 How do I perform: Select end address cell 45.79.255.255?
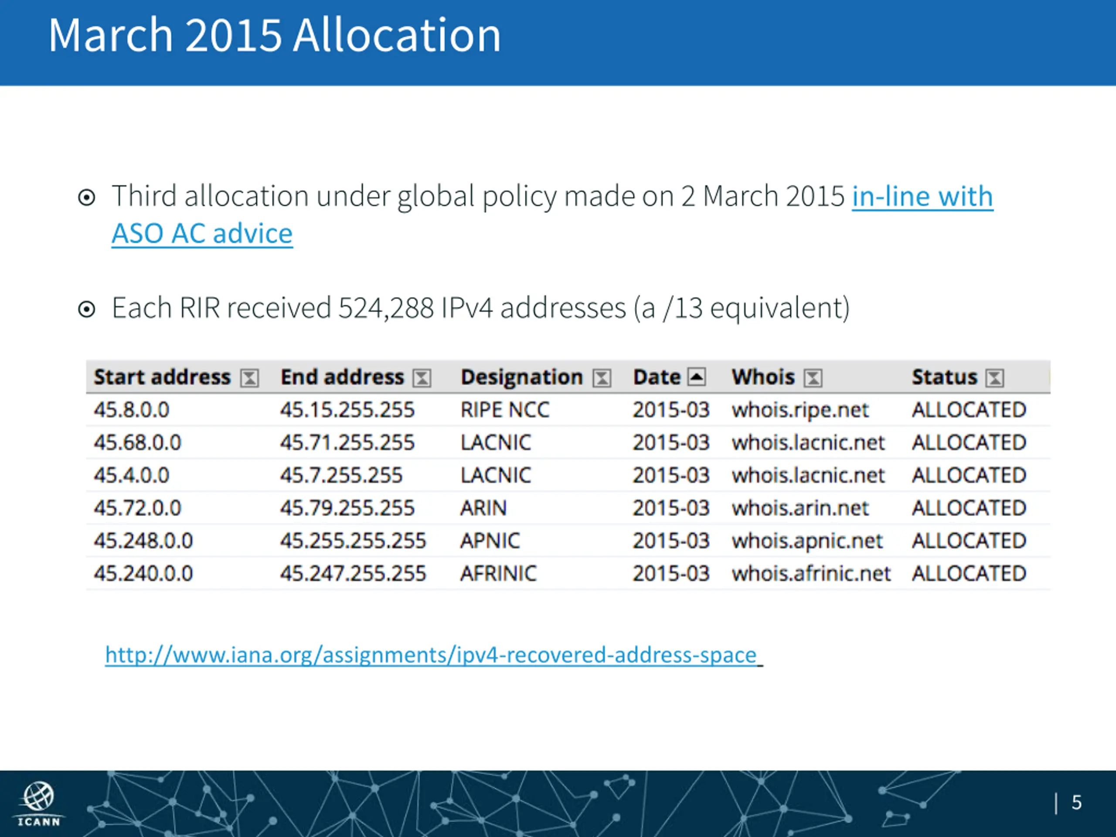(x=347, y=508)
